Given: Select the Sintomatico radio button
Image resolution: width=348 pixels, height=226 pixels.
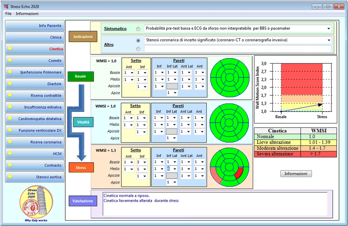Looking at the screenshot, I should coord(138,29).
